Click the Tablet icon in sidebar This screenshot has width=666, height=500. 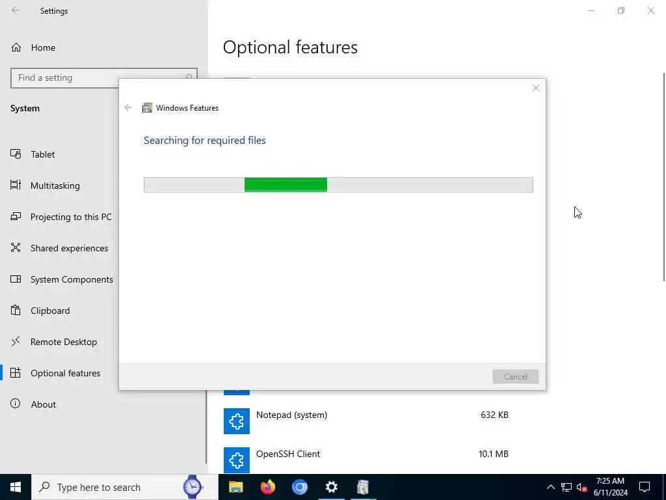pyautogui.click(x=16, y=154)
